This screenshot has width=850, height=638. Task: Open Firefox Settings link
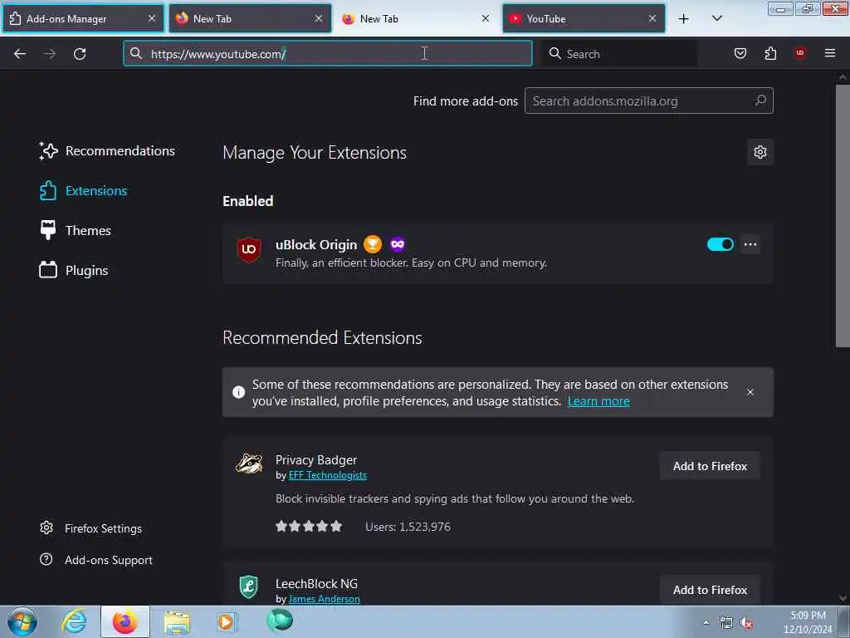(90, 528)
